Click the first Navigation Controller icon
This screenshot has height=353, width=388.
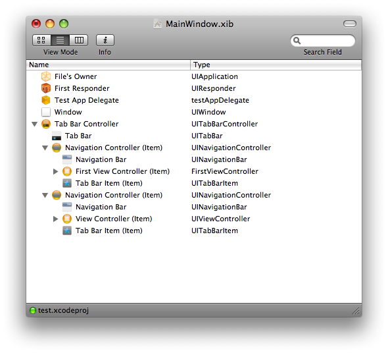tap(57, 148)
